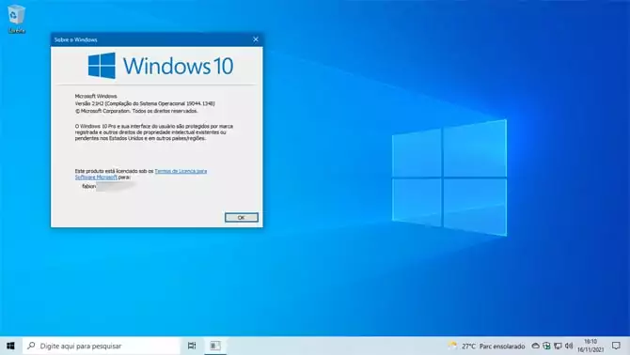Open Windows Security shield tray icon
The image size is (630, 355).
coord(546,346)
